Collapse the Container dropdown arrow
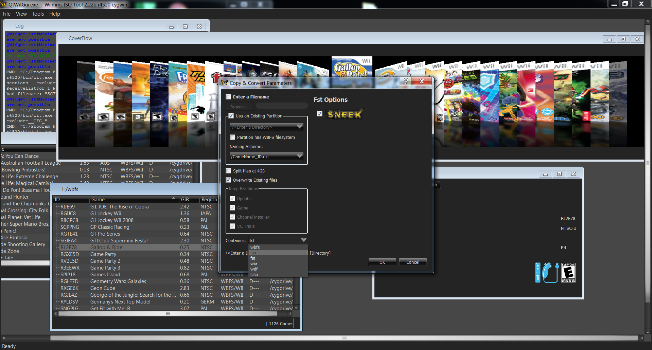The image size is (652, 350). (x=303, y=240)
